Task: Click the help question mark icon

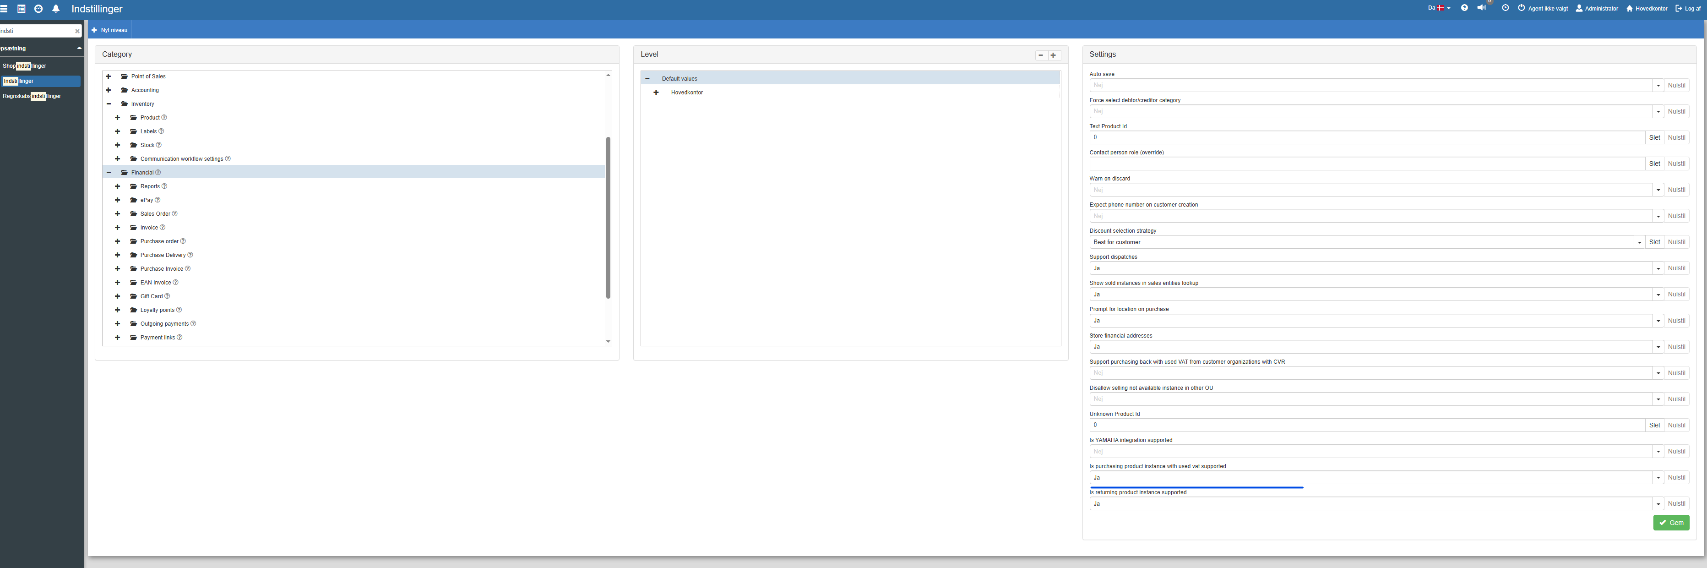Action: pos(1464,8)
